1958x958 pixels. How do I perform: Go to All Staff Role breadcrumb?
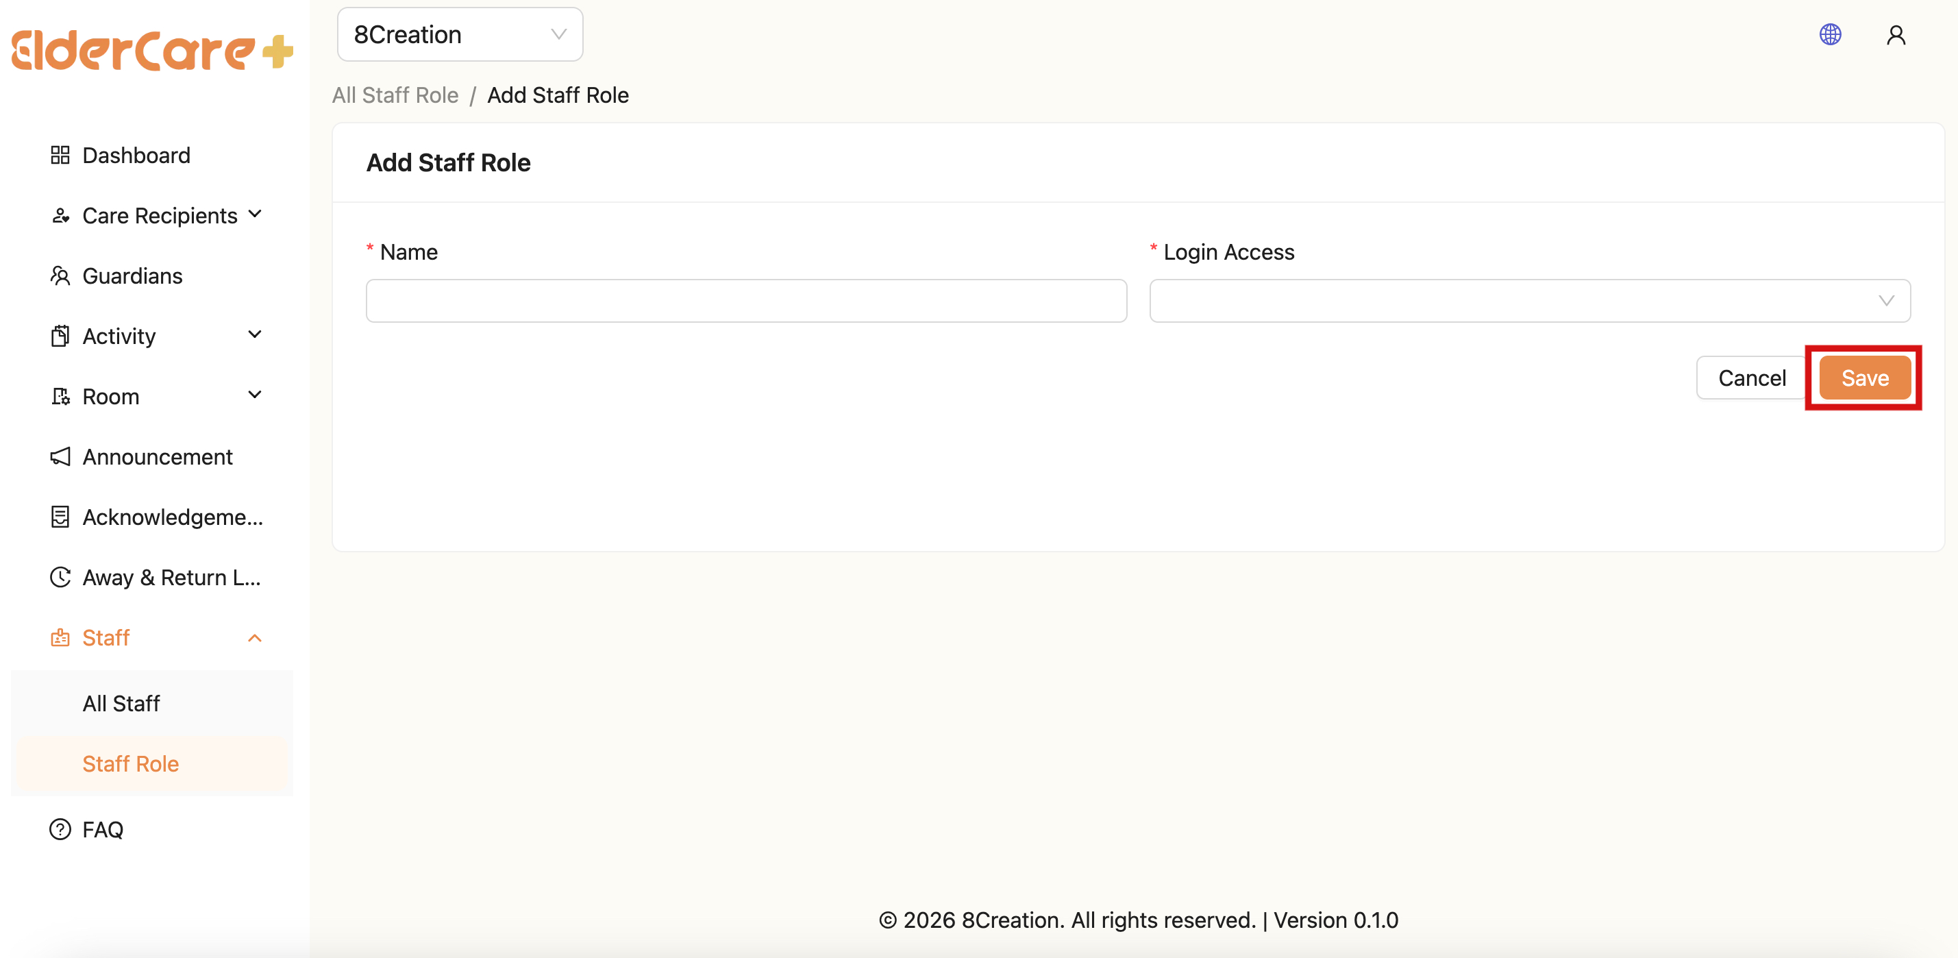point(395,95)
